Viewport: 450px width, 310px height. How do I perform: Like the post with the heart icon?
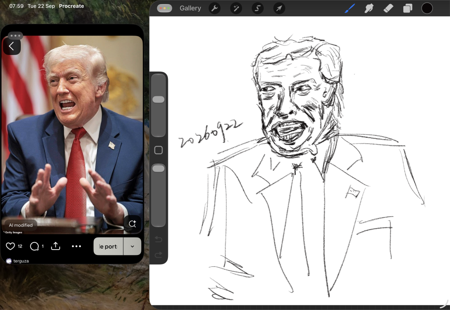coord(10,246)
